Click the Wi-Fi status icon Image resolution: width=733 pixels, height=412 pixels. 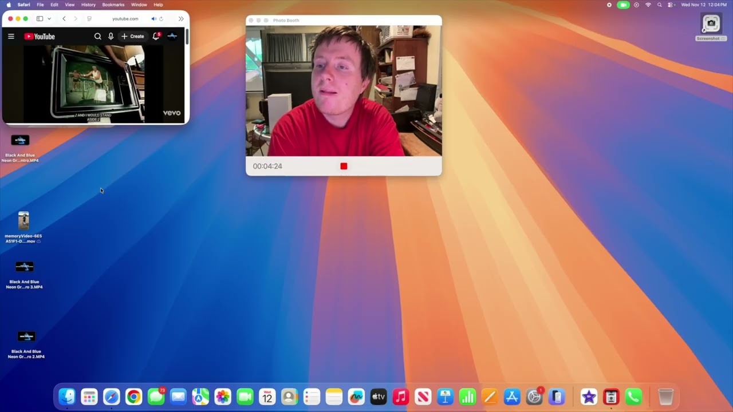[648, 5]
